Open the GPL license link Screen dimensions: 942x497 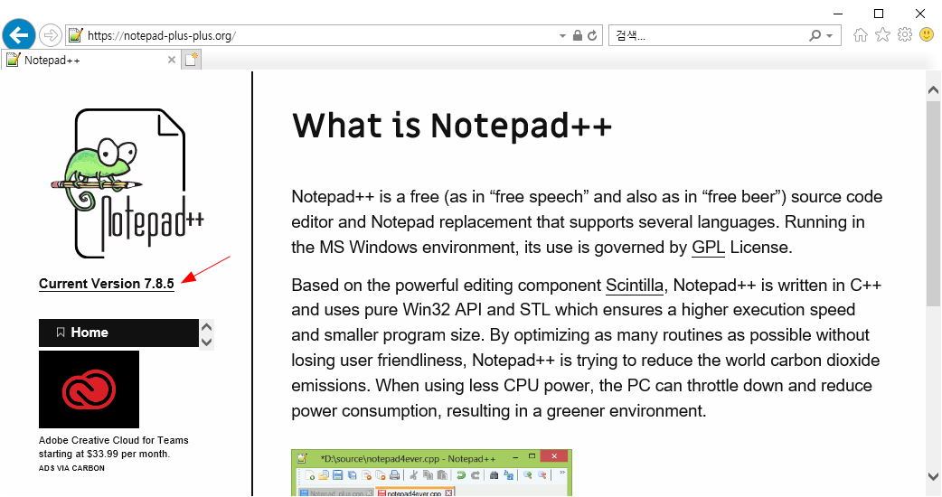pos(708,248)
